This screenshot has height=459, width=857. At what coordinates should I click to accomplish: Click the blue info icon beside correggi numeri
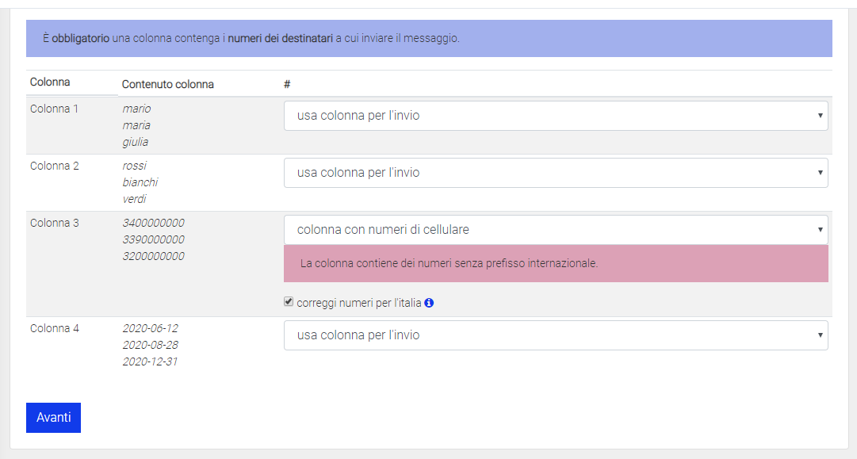[x=429, y=303]
